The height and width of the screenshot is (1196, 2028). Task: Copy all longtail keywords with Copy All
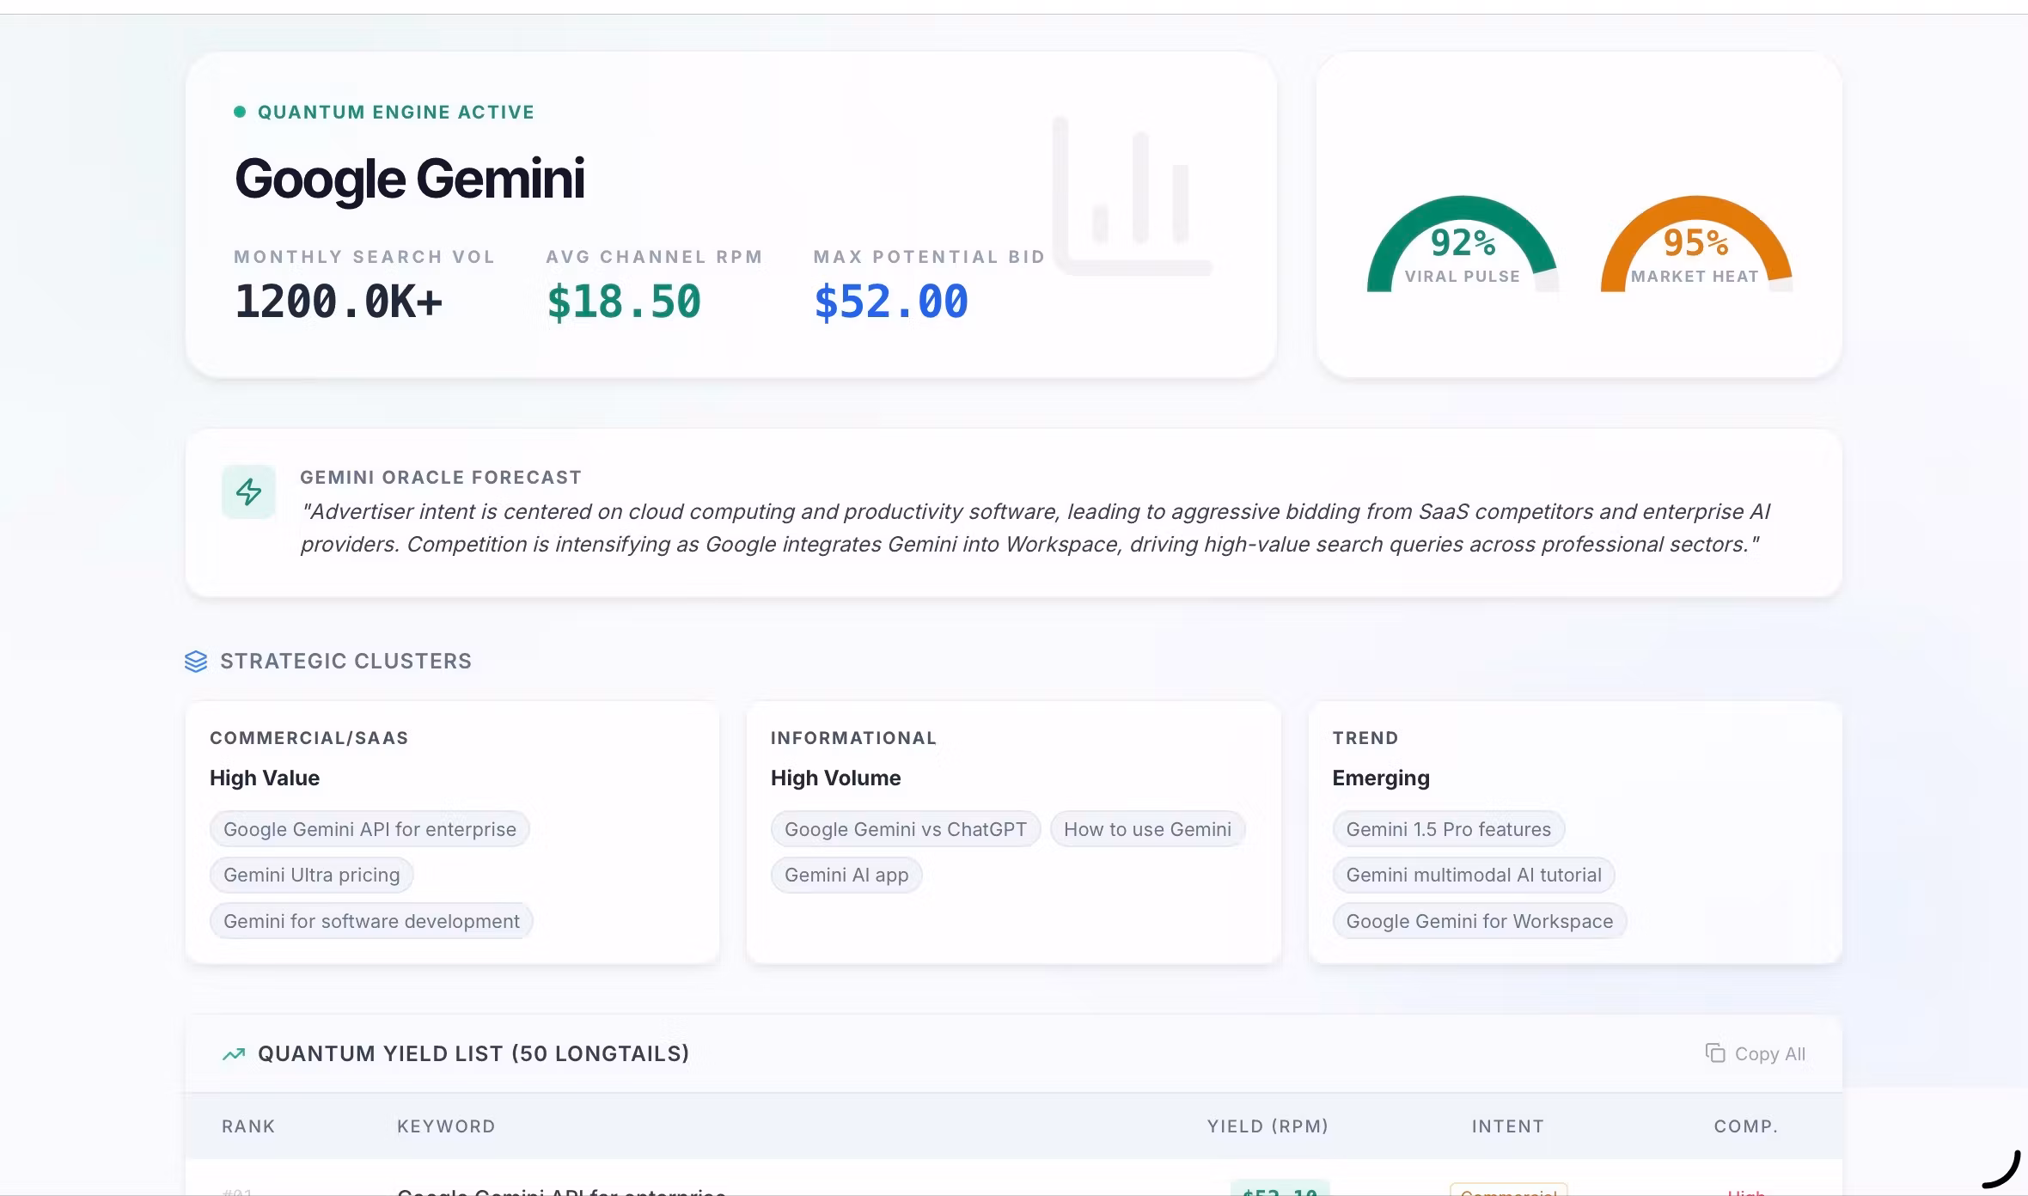tap(1756, 1053)
